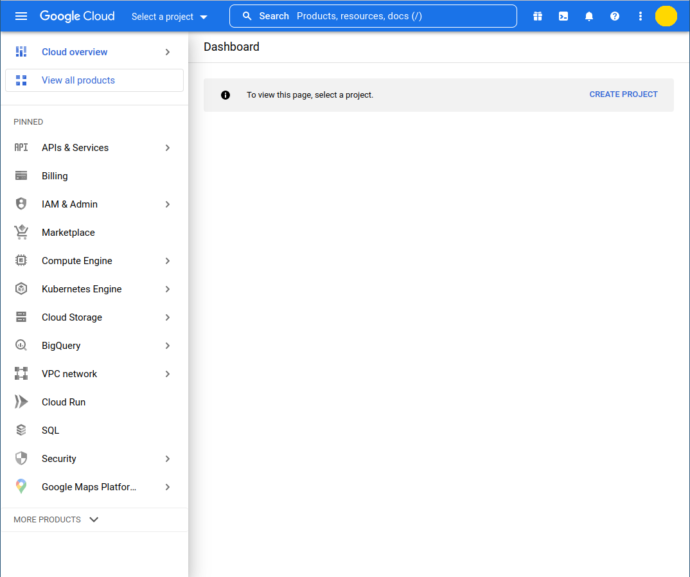
Task: Open the notifications bell
Action: click(x=589, y=16)
